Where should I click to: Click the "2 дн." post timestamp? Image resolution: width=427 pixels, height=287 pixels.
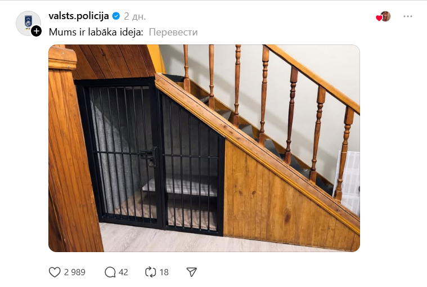point(135,16)
